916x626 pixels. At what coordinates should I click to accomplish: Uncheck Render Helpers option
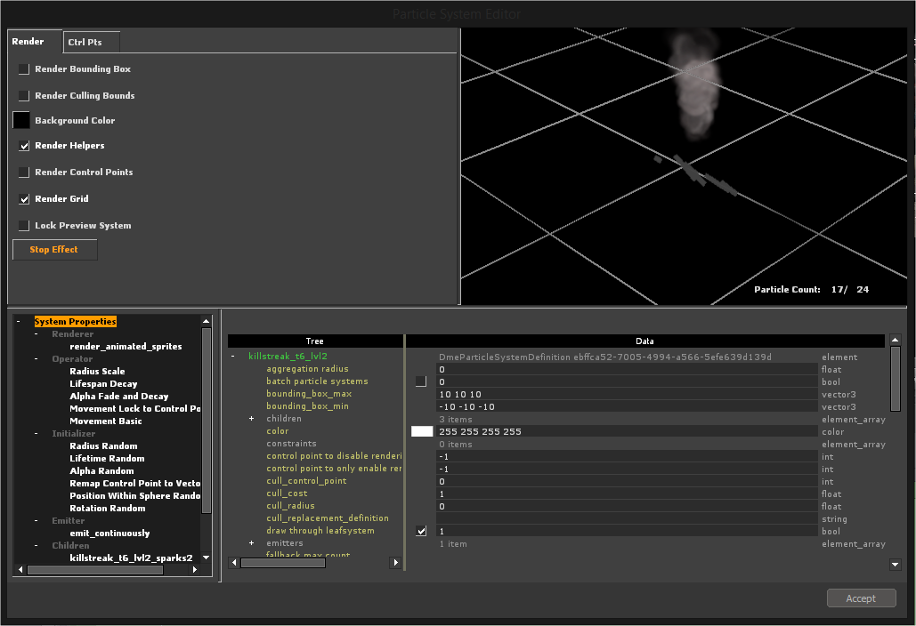tap(24, 146)
